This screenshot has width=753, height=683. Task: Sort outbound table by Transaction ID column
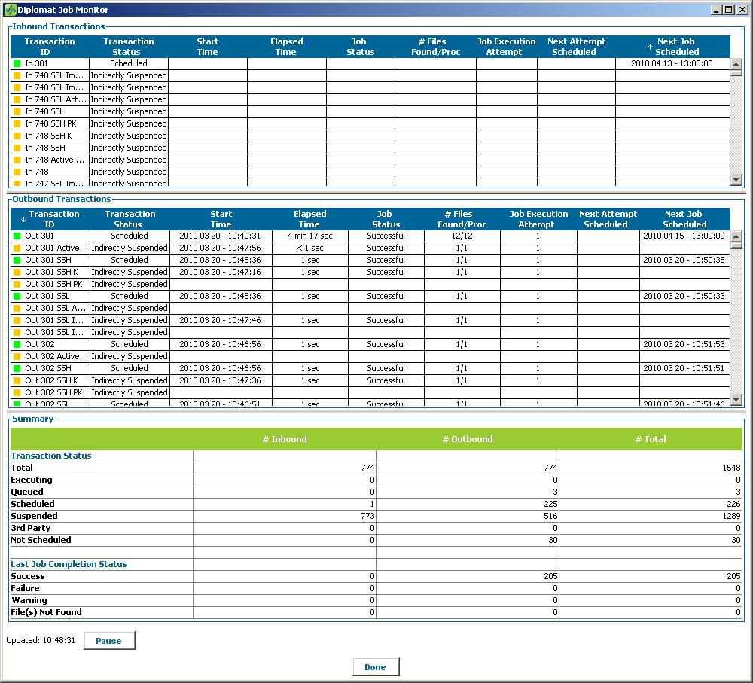click(50, 219)
